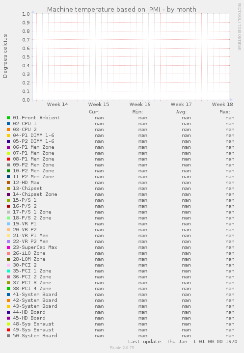The image size is (244, 353).
Task: Select the '05-P2 DIMM 1-6' legend entry
Action: click(x=33, y=141)
